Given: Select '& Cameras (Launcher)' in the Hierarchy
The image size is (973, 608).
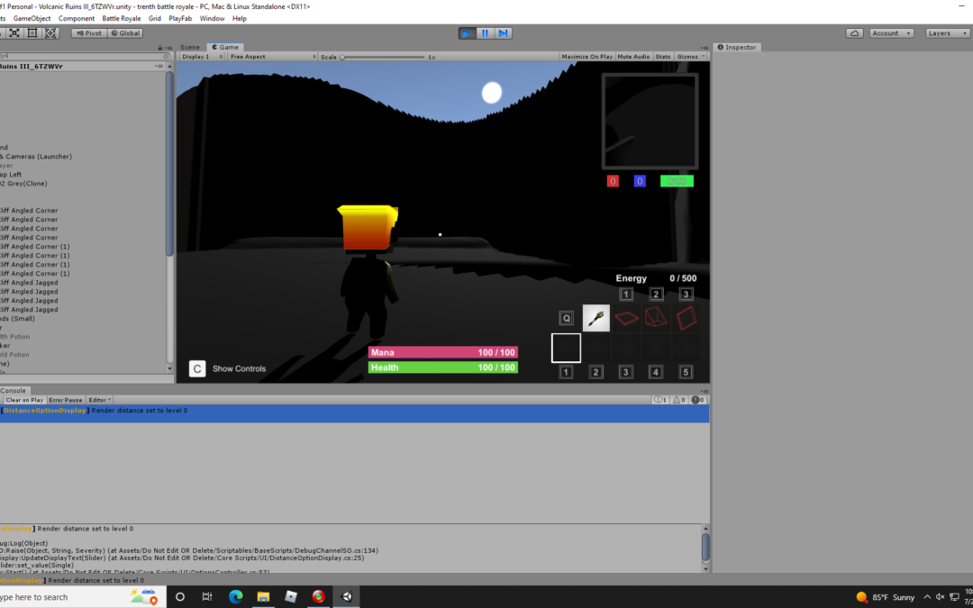Looking at the screenshot, I should click(36, 157).
